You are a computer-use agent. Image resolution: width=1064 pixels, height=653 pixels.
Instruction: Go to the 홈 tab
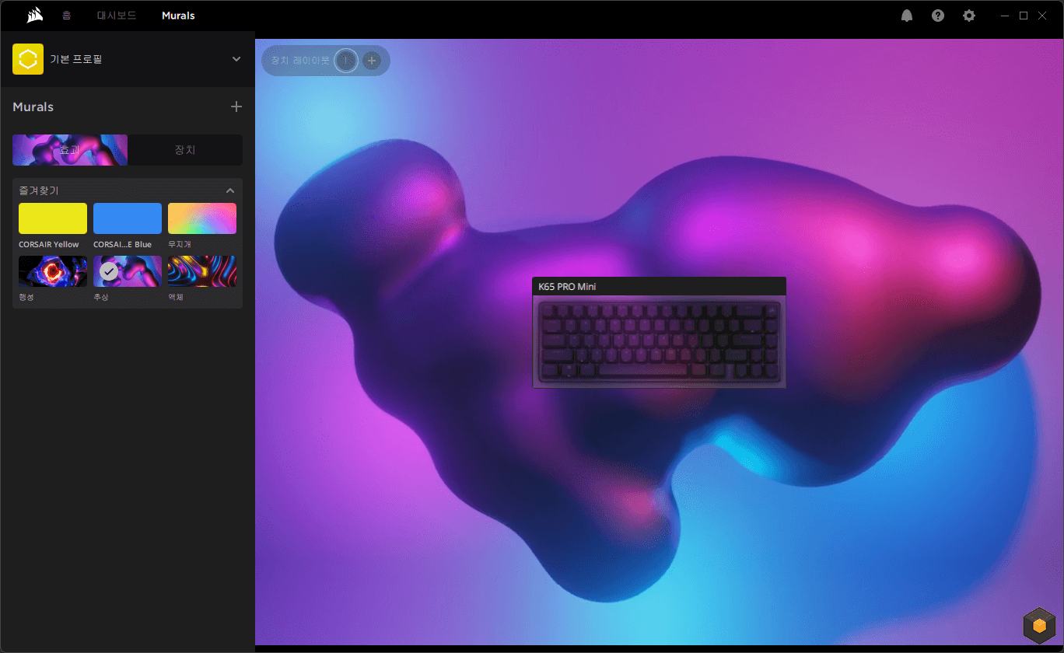coord(66,16)
